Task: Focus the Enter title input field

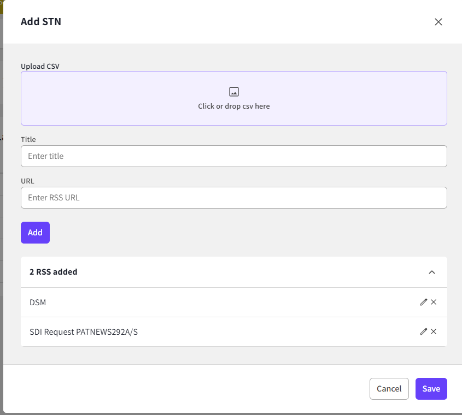Action: point(234,156)
